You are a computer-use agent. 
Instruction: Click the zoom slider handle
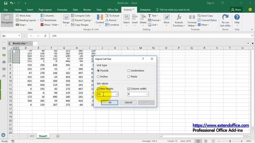[x=230, y=141]
